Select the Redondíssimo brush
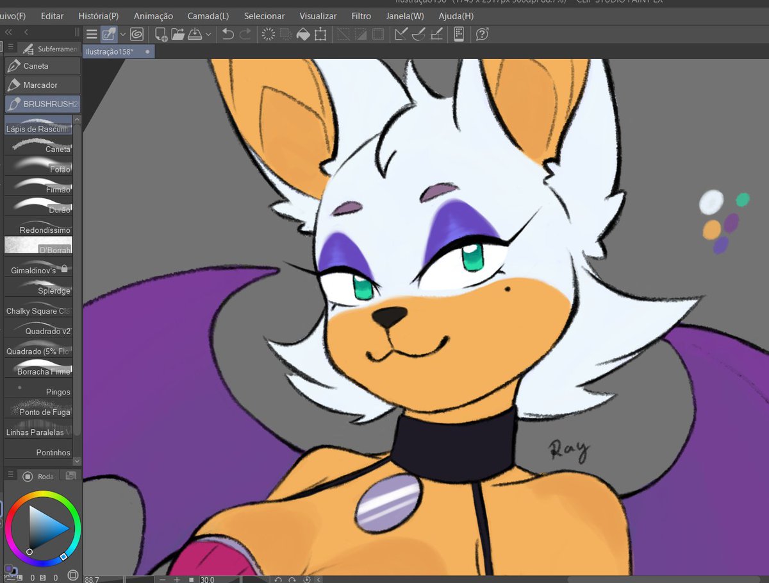Viewport: 769px width, 583px height. click(38, 230)
